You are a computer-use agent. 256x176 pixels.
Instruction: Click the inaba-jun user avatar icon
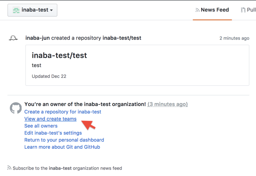pos(13,38)
